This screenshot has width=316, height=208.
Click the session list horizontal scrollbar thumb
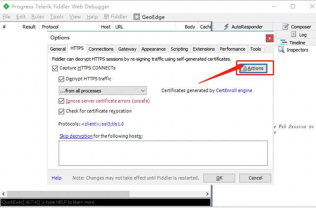68,194
